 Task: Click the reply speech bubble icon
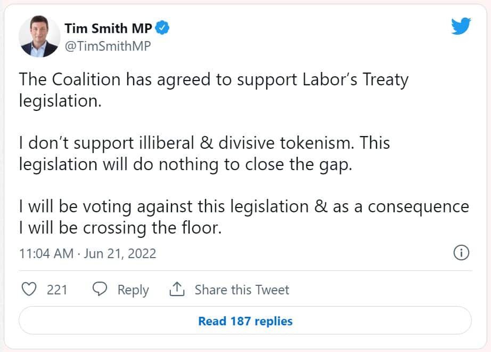(x=99, y=289)
